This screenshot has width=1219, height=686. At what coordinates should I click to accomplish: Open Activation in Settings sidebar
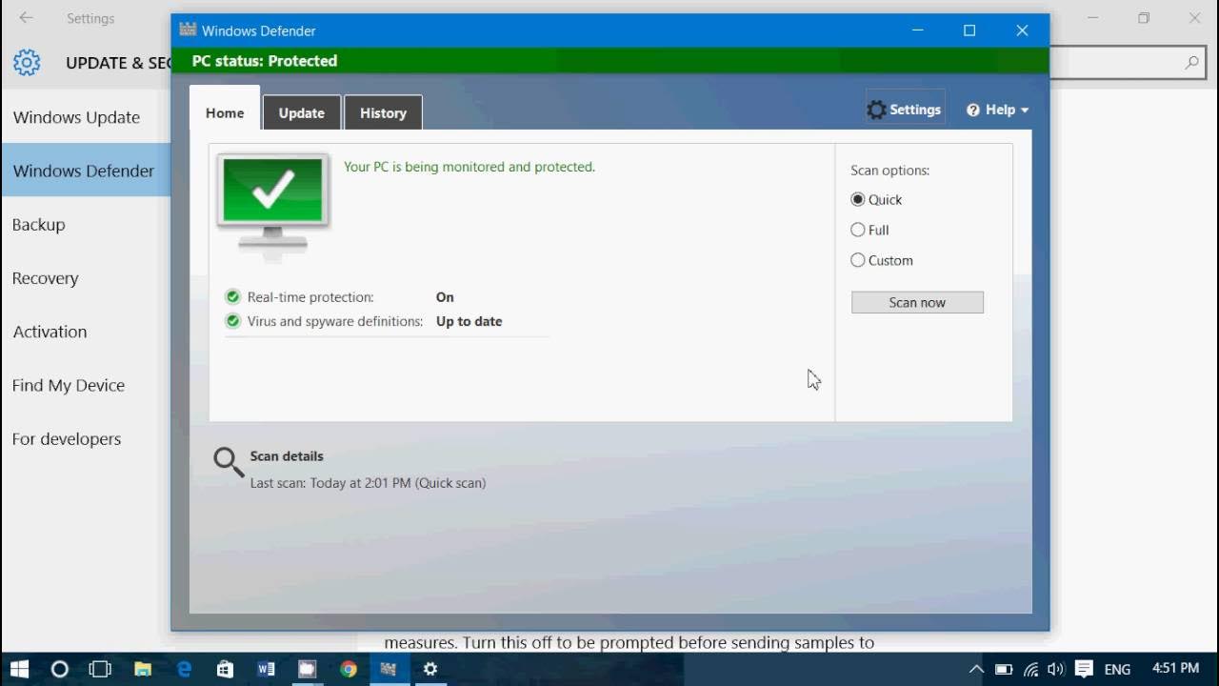pyautogui.click(x=86, y=332)
